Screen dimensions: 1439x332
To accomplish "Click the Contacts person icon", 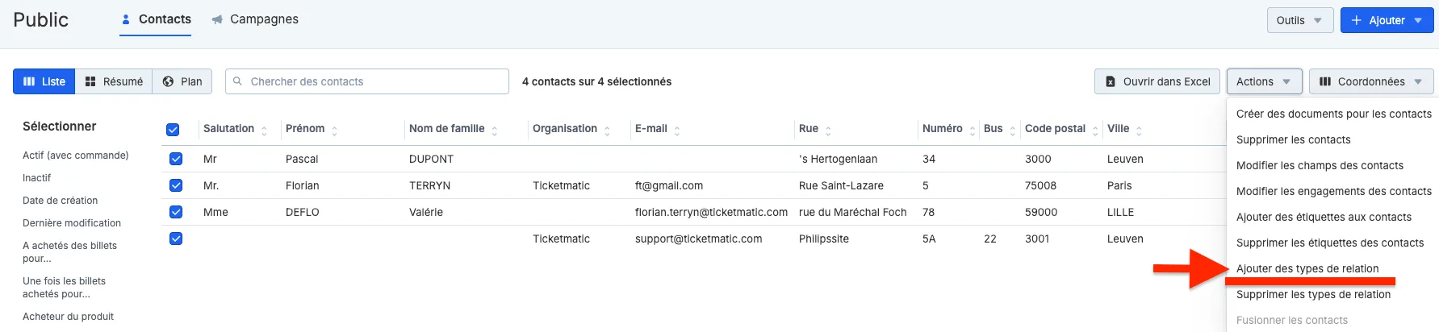I will (125, 19).
